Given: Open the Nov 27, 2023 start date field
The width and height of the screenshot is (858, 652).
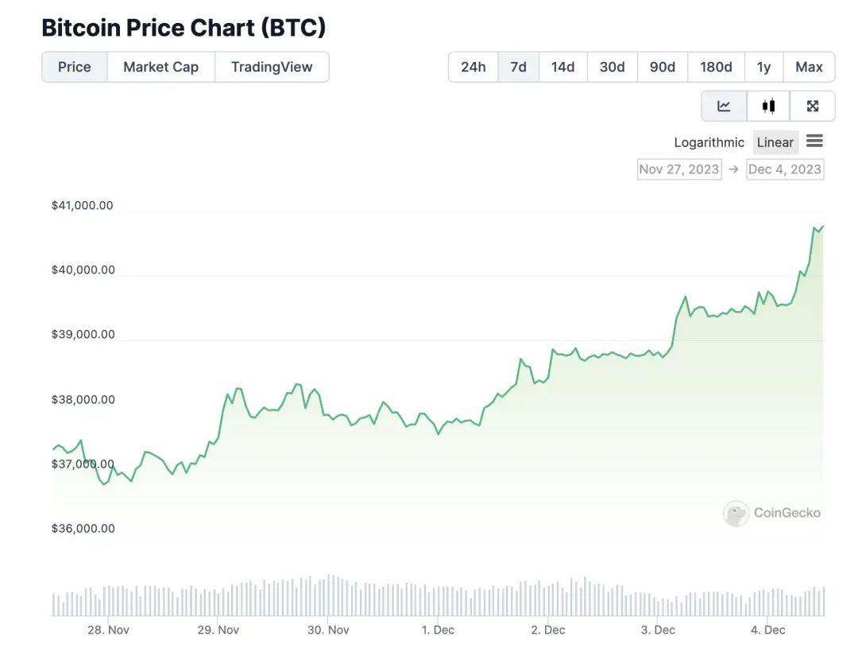Looking at the screenshot, I should tap(679, 169).
